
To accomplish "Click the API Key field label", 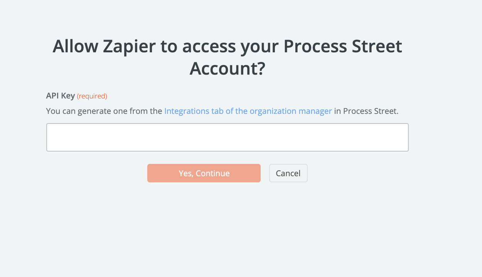I will click(61, 96).
